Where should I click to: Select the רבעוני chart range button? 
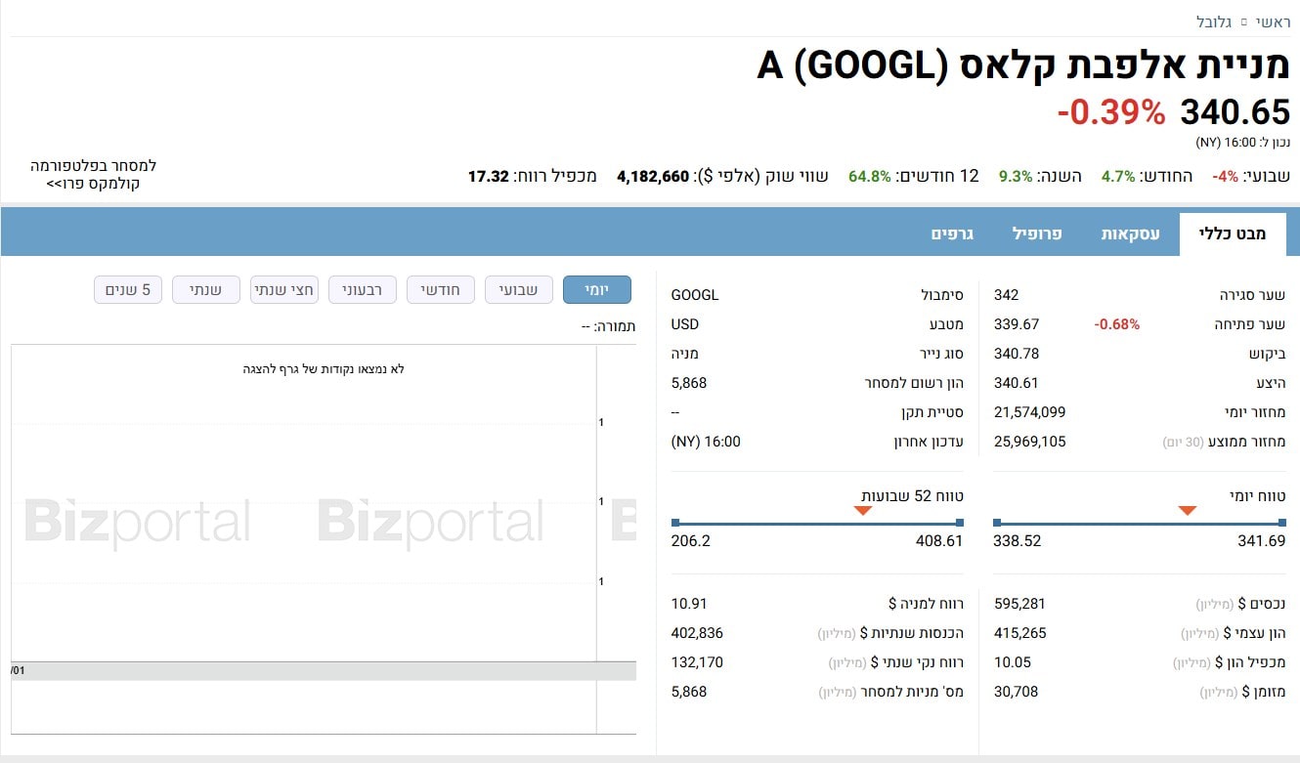363,290
